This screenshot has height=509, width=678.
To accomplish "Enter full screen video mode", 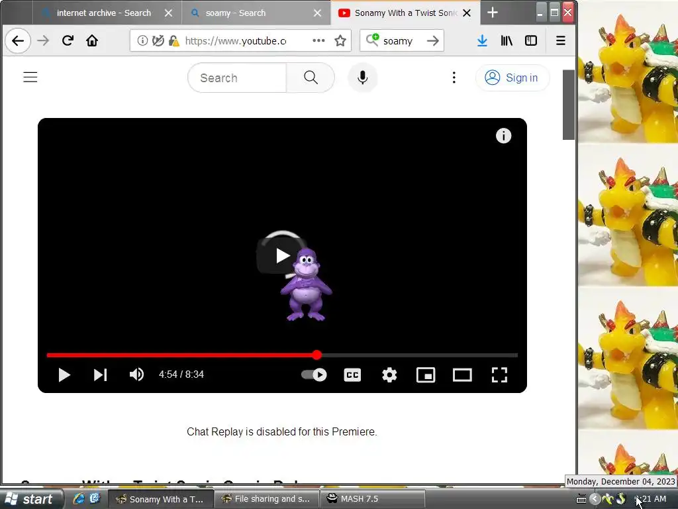I will (x=499, y=375).
